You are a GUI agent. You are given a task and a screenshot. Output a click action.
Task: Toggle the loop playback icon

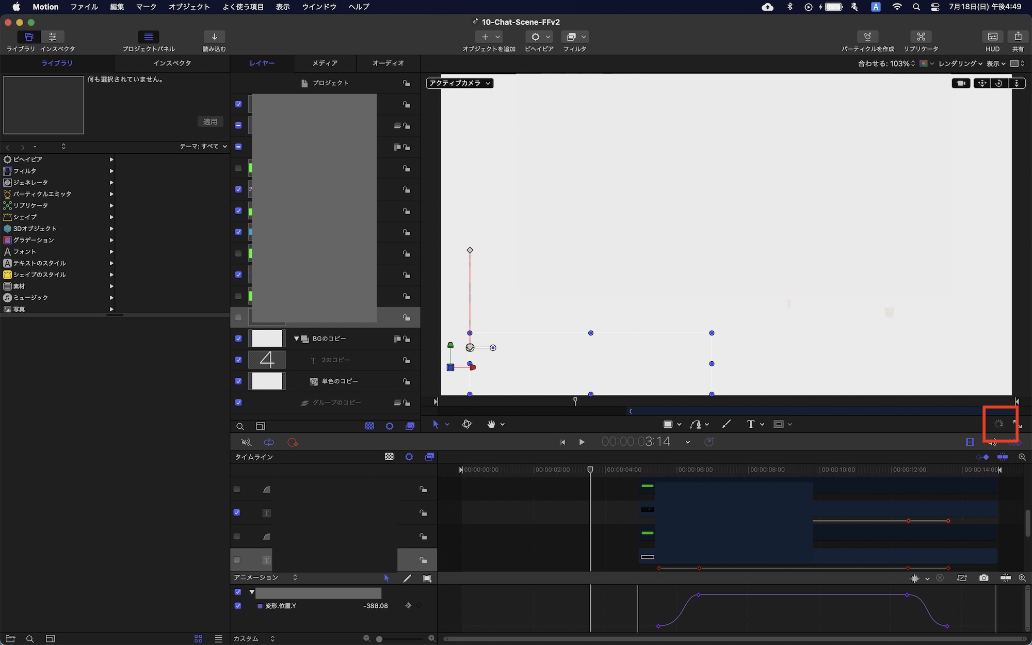tap(269, 442)
